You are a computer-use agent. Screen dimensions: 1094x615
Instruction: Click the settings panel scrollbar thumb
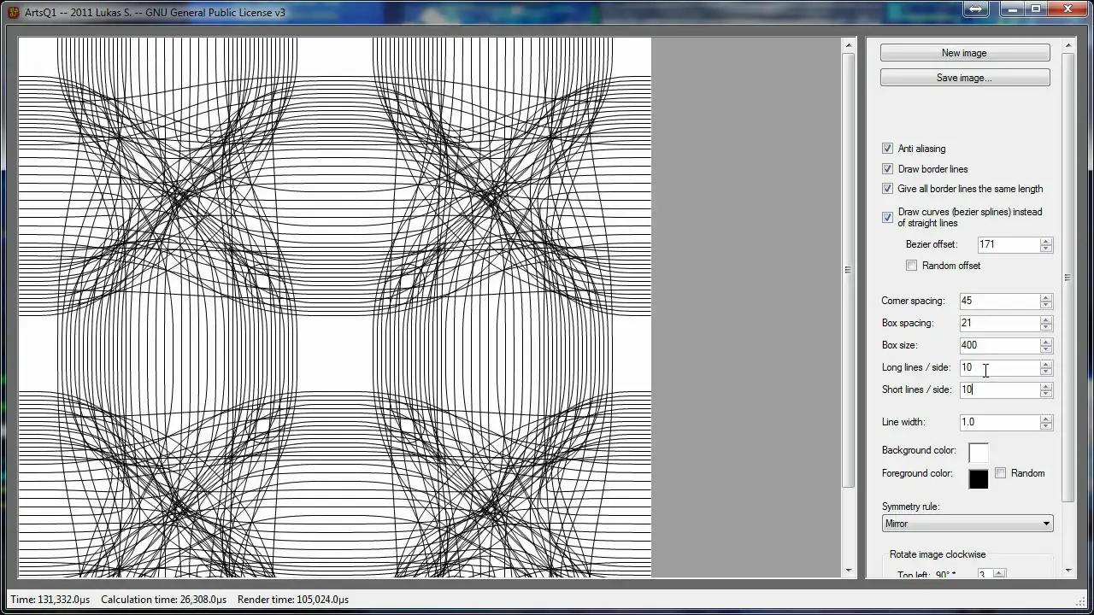point(1068,278)
